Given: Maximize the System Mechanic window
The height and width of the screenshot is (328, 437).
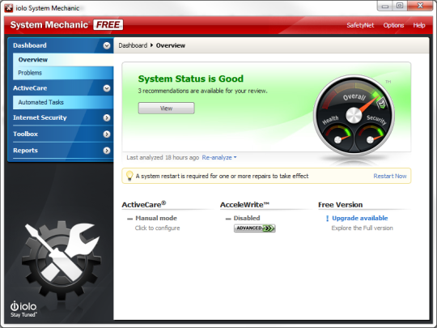Looking at the screenshot, I should [x=400, y=6].
